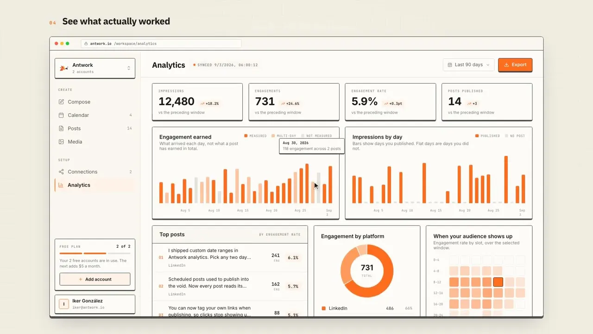The width and height of the screenshot is (593, 334).
Task: Select the outlined highlighted heatmap cell
Action: (x=498, y=282)
